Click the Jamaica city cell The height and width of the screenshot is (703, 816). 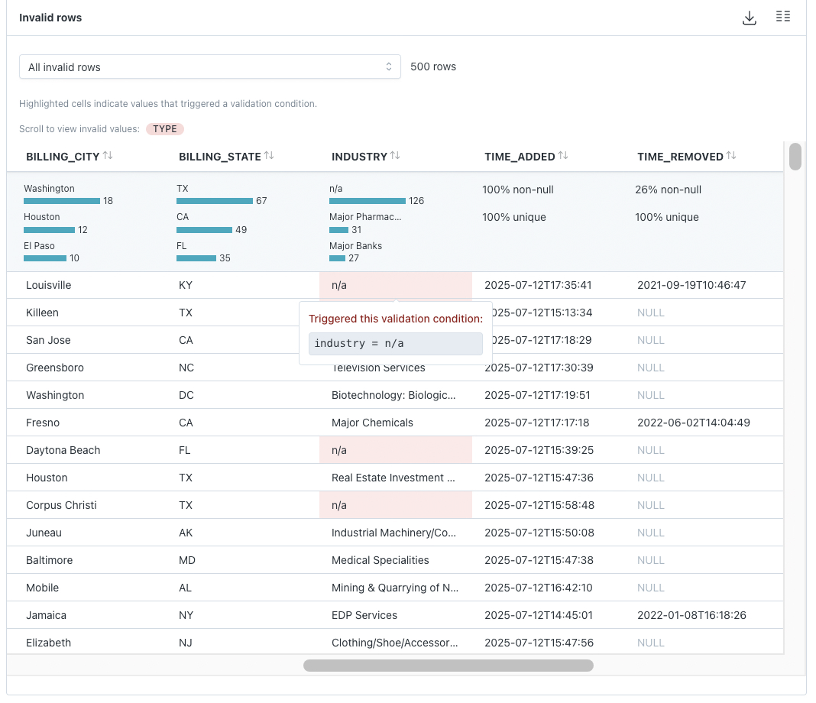[x=47, y=616]
